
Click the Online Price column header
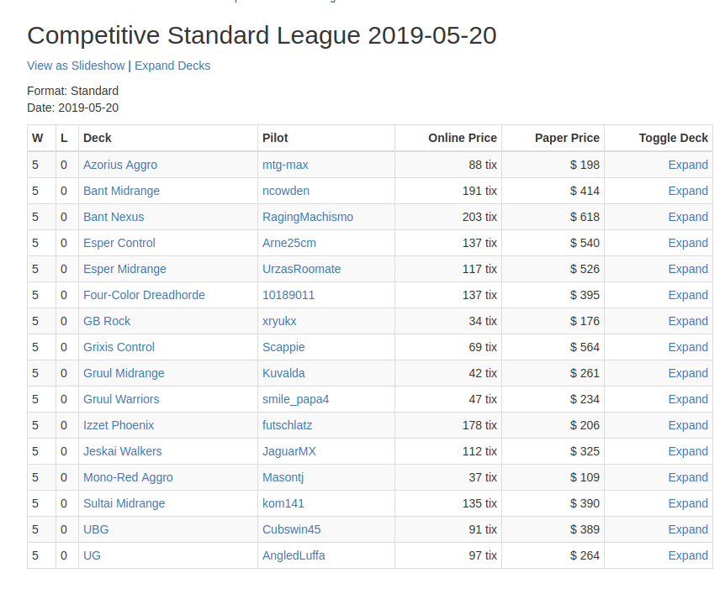[x=462, y=138]
